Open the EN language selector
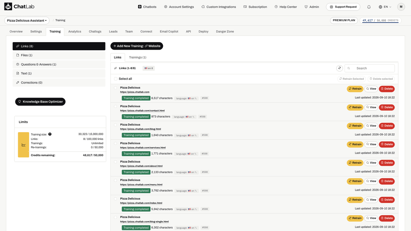411x231 pixels. [x=385, y=7]
